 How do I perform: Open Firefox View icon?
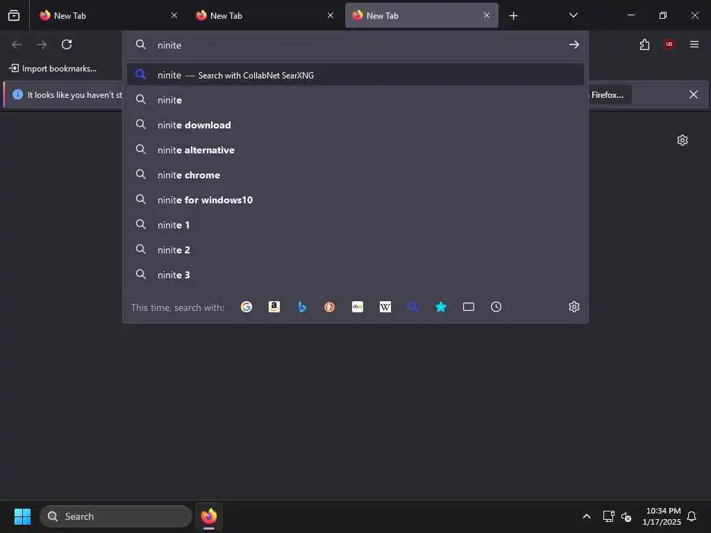tap(14, 15)
